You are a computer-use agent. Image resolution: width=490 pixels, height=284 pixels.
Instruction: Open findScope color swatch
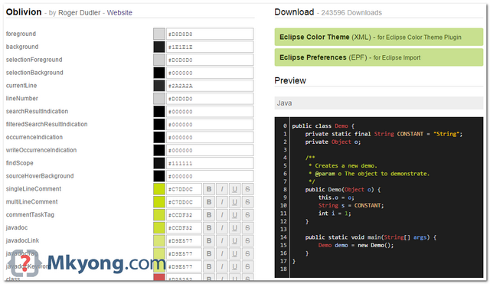pyautogui.click(x=159, y=163)
